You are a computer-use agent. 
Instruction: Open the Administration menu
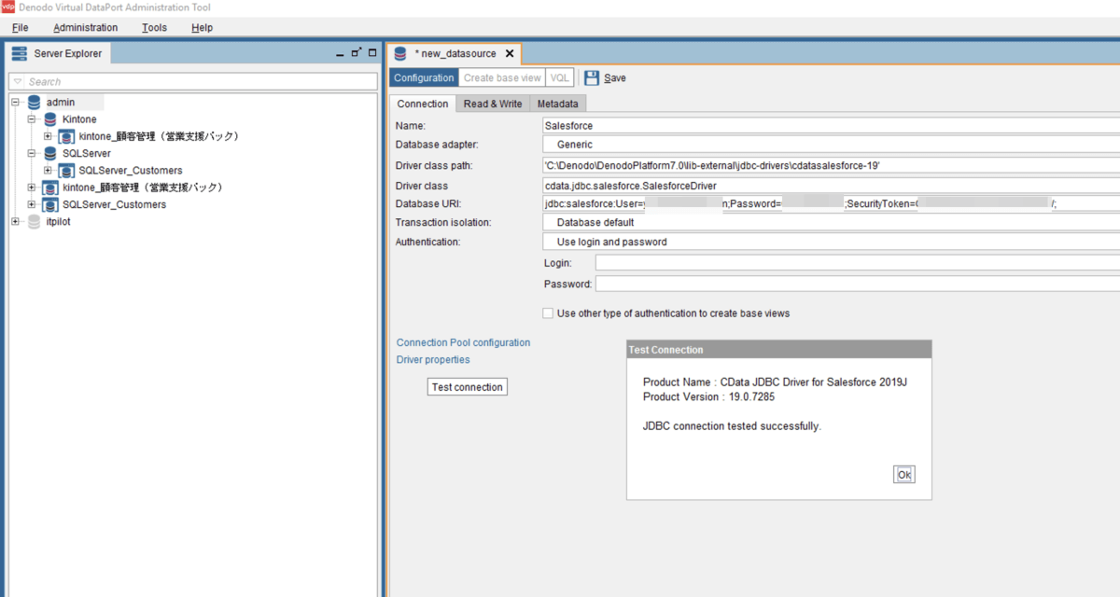click(x=86, y=27)
